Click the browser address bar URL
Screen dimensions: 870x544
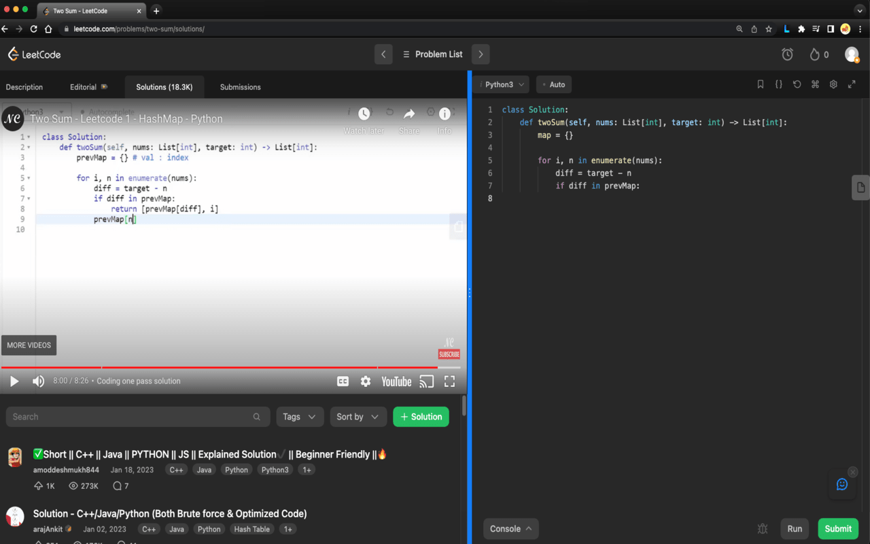pyautogui.click(x=139, y=29)
